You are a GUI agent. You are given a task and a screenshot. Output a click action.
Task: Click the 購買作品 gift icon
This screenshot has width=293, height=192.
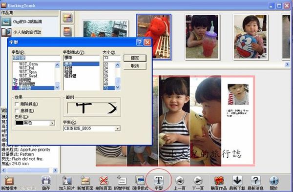219,181
